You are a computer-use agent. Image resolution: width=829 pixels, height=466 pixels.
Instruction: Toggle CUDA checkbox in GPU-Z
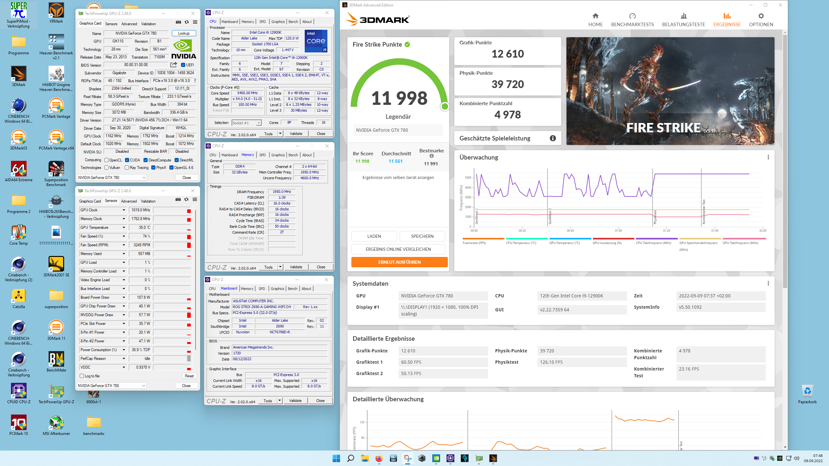tap(127, 160)
